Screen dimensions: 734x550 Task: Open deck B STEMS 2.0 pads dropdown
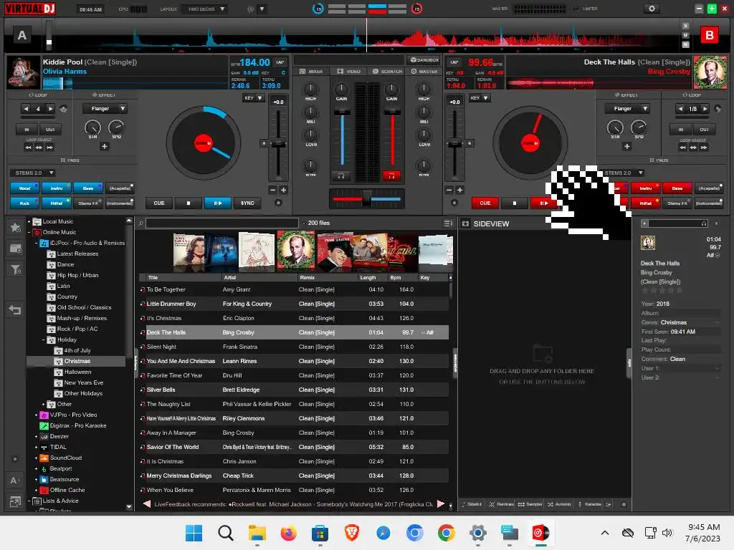pyautogui.click(x=624, y=173)
